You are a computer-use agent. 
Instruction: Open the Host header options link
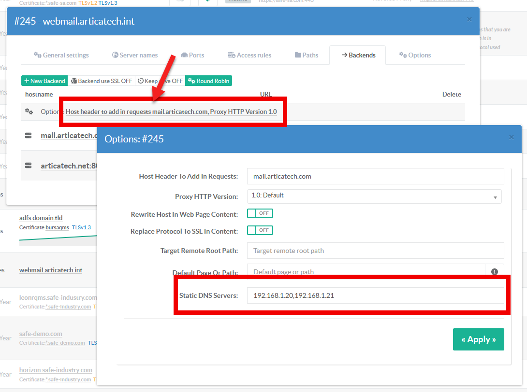[x=171, y=112]
